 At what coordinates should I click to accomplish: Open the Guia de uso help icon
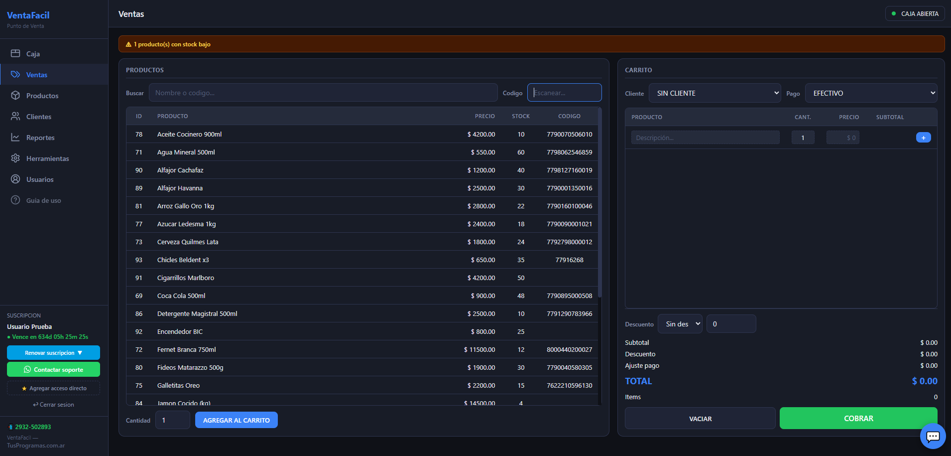[15, 200]
